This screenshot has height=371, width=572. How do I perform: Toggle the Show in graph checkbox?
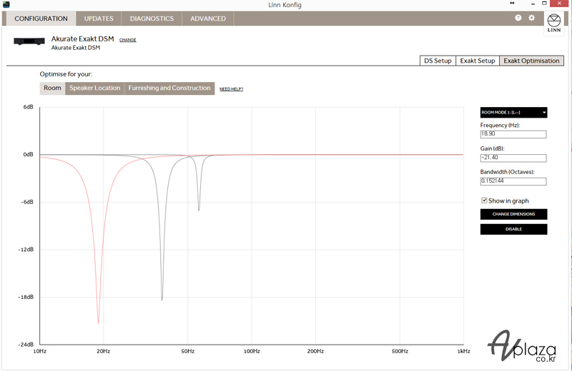pyautogui.click(x=484, y=200)
